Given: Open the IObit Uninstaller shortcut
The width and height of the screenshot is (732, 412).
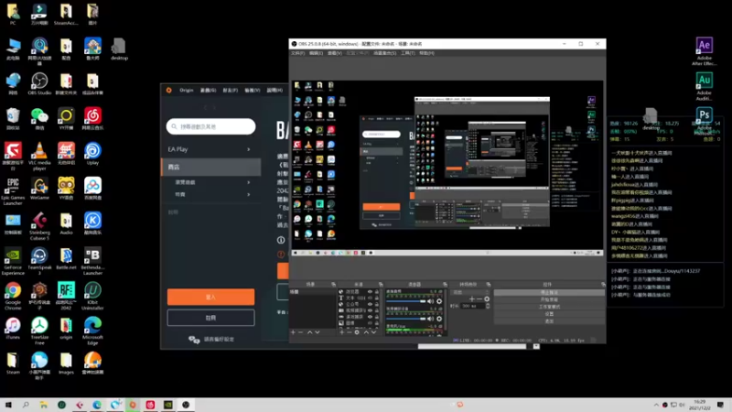Looking at the screenshot, I should 92,296.
